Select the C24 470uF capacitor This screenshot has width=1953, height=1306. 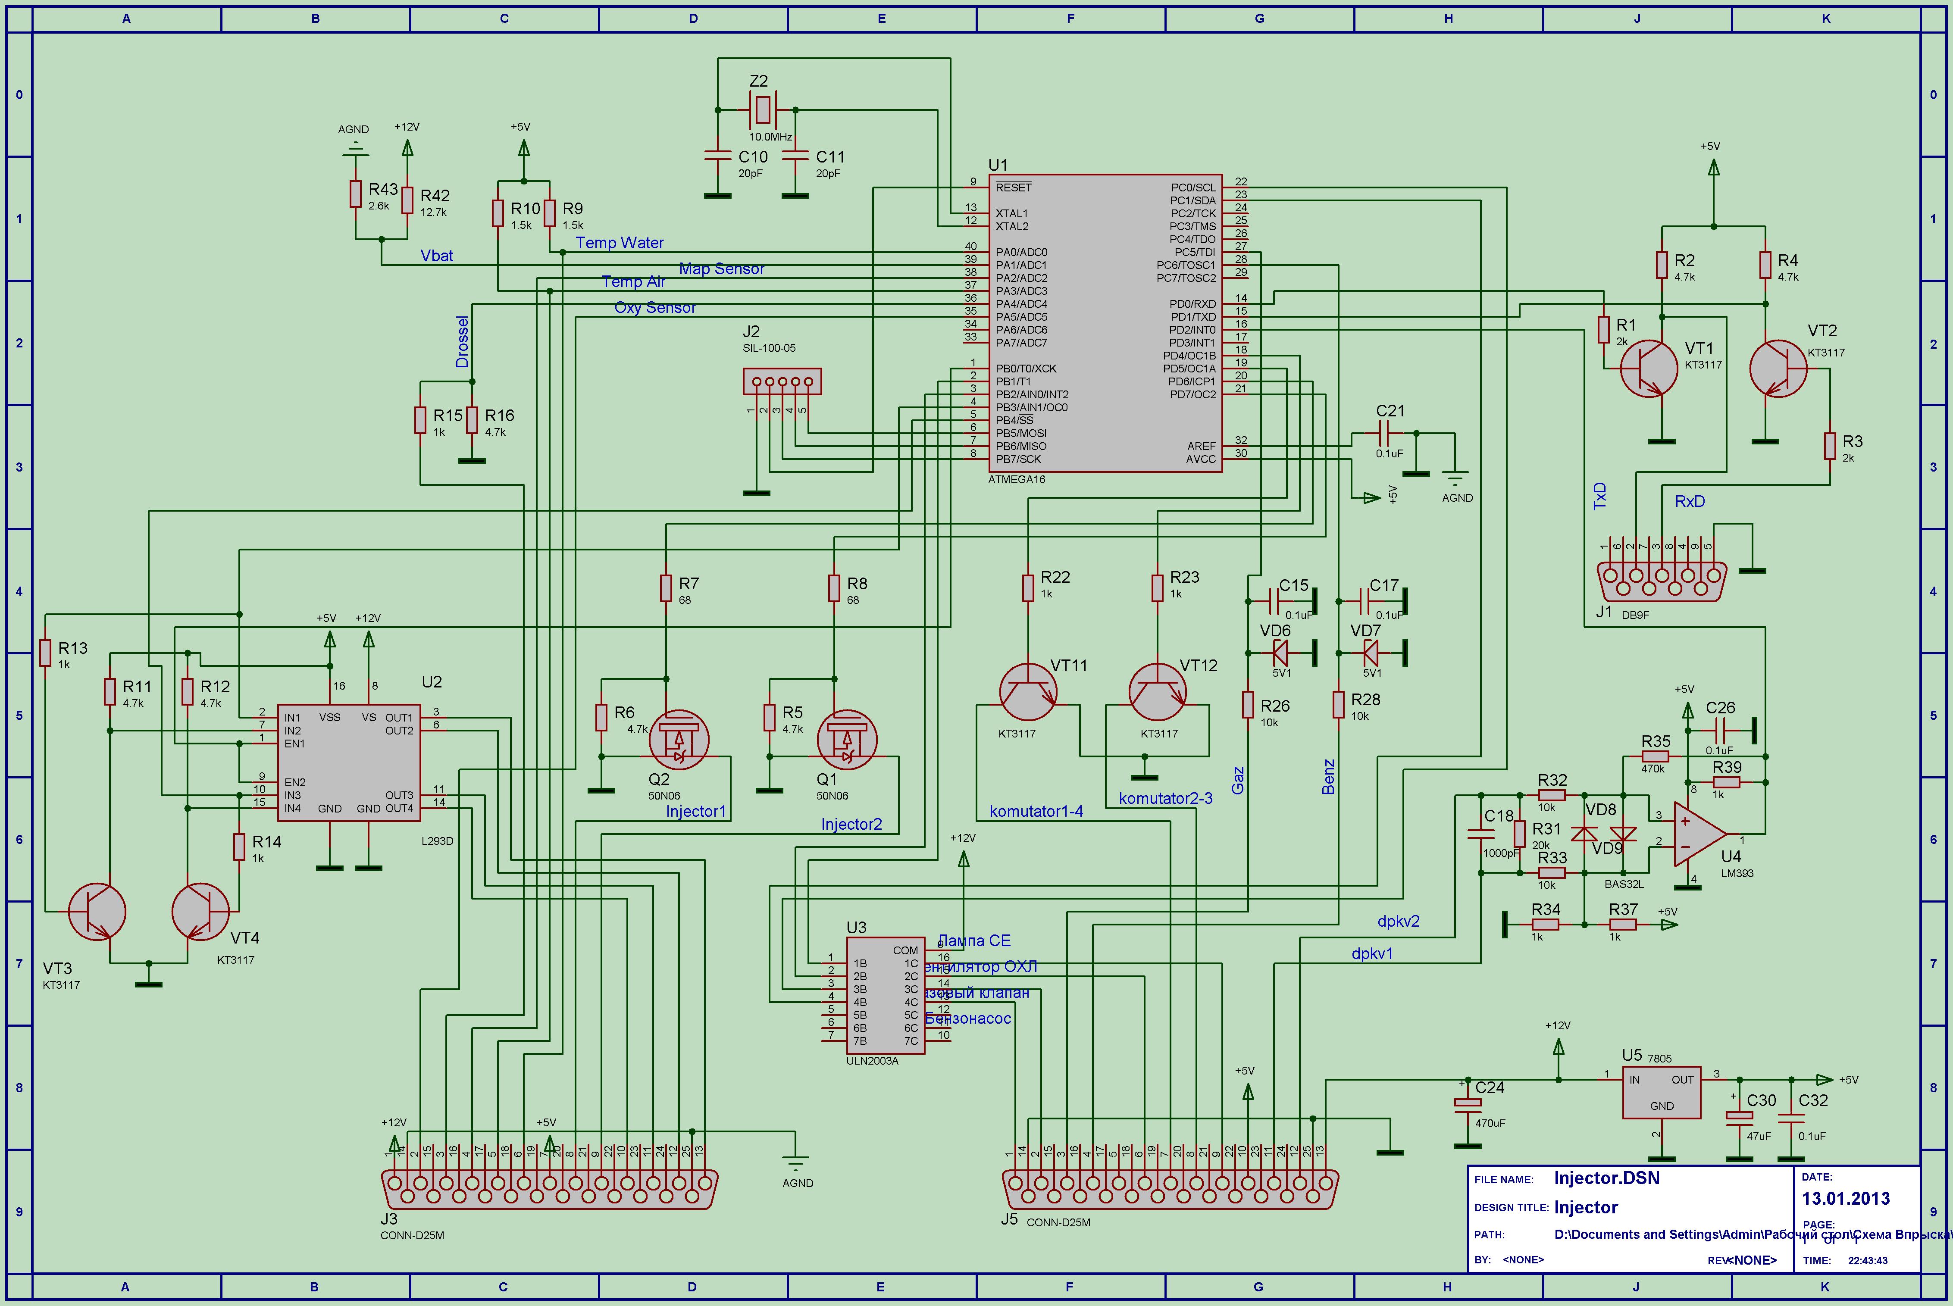pyautogui.click(x=1467, y=1103)
